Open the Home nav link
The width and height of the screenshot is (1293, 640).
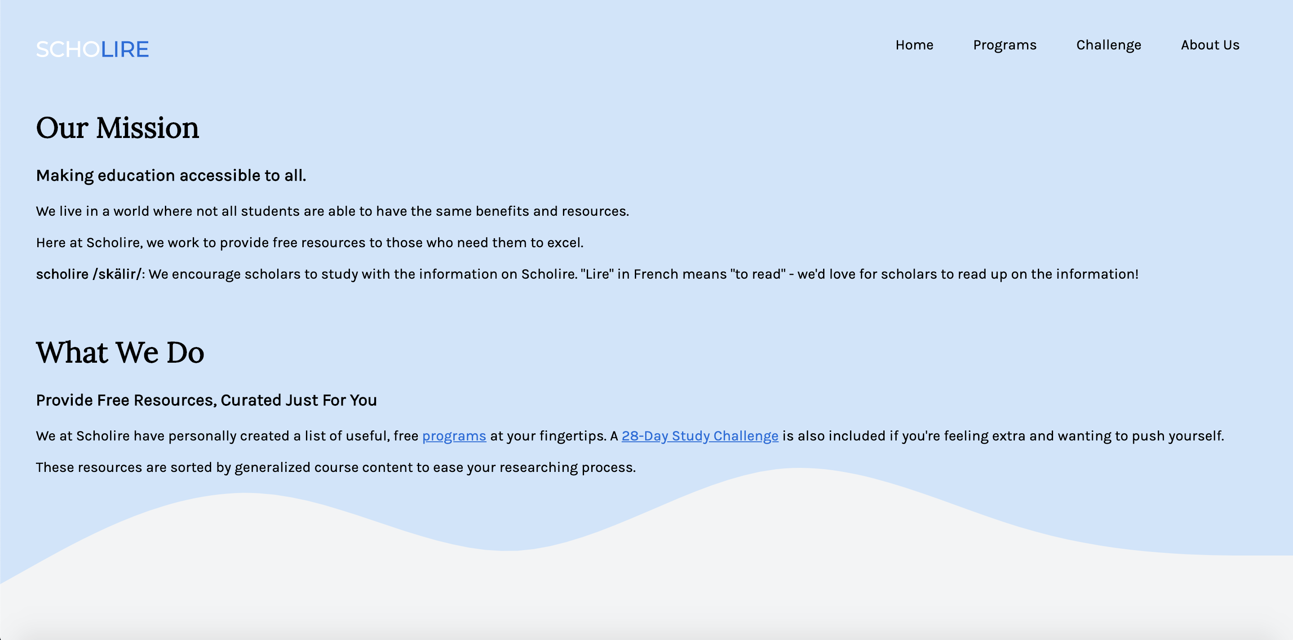click(x=914, y=44)
